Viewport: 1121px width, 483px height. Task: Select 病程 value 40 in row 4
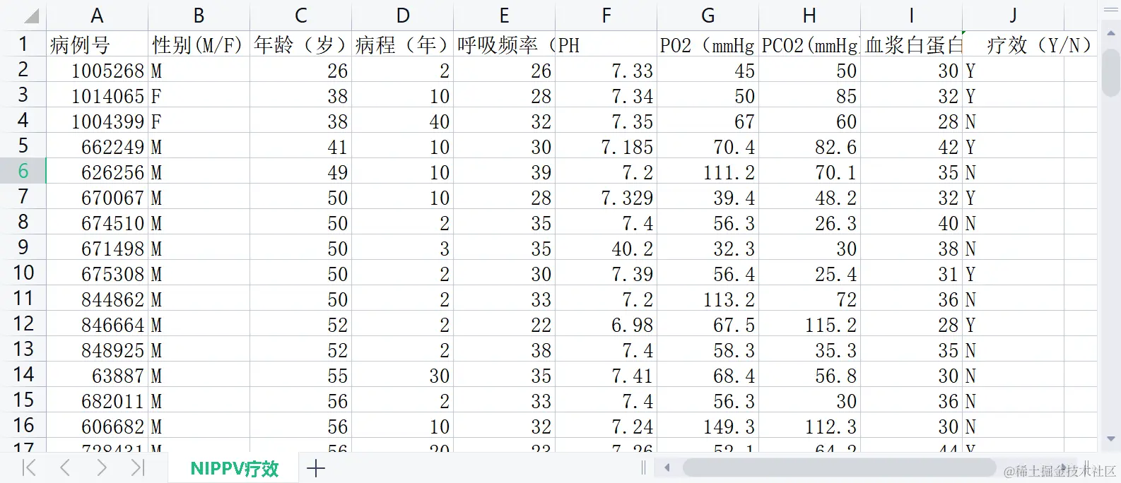point(403,121)
